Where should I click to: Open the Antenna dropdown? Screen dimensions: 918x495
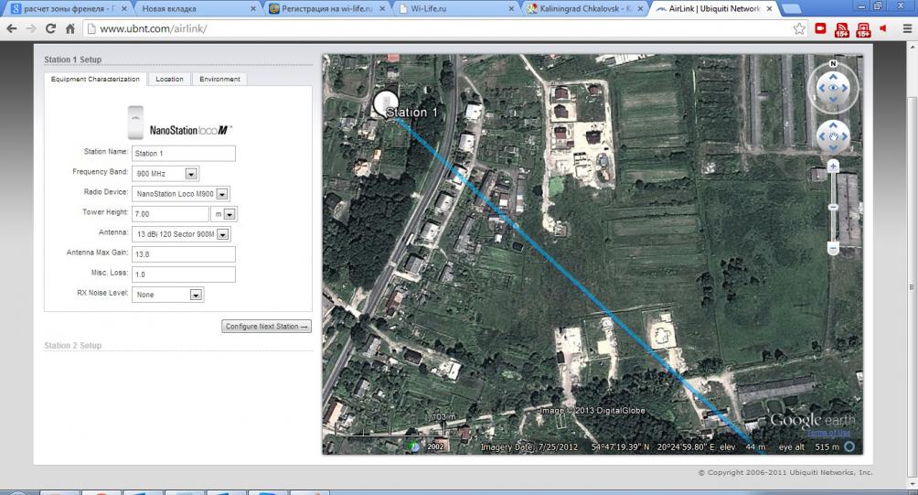[222, 234]
